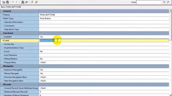Screen dimensions: 172x96
Task: Click Previous Navigation Item <Null> value
Action: (x=43, y=77)
